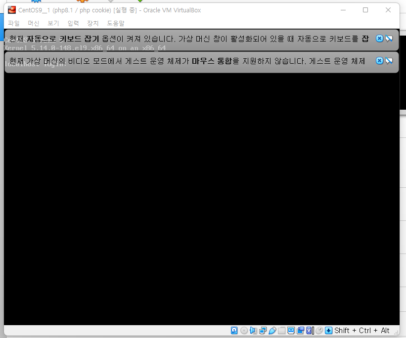Image resolution: width=406 pixels, height=338 pixels.
Task: Click the network adapters indicator icon
Action: click(263, 331)
